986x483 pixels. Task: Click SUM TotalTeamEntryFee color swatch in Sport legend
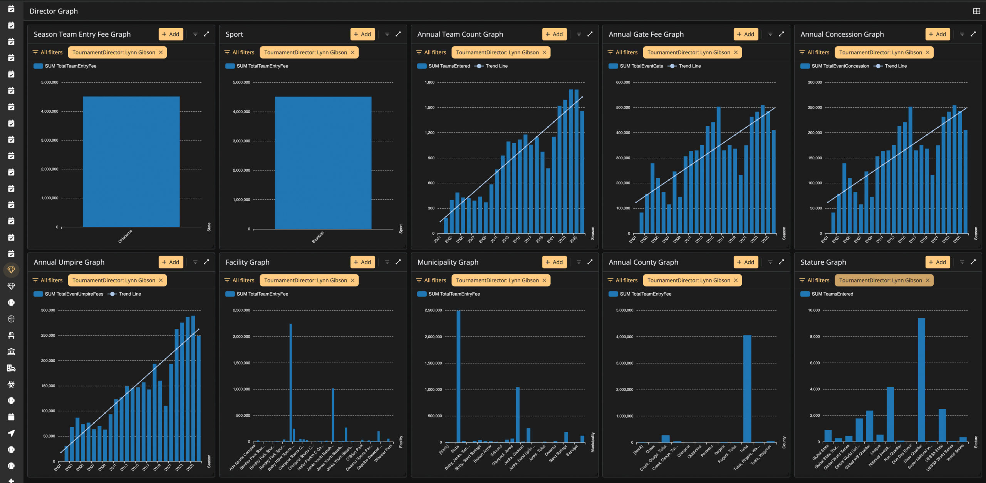coord(230,66)
